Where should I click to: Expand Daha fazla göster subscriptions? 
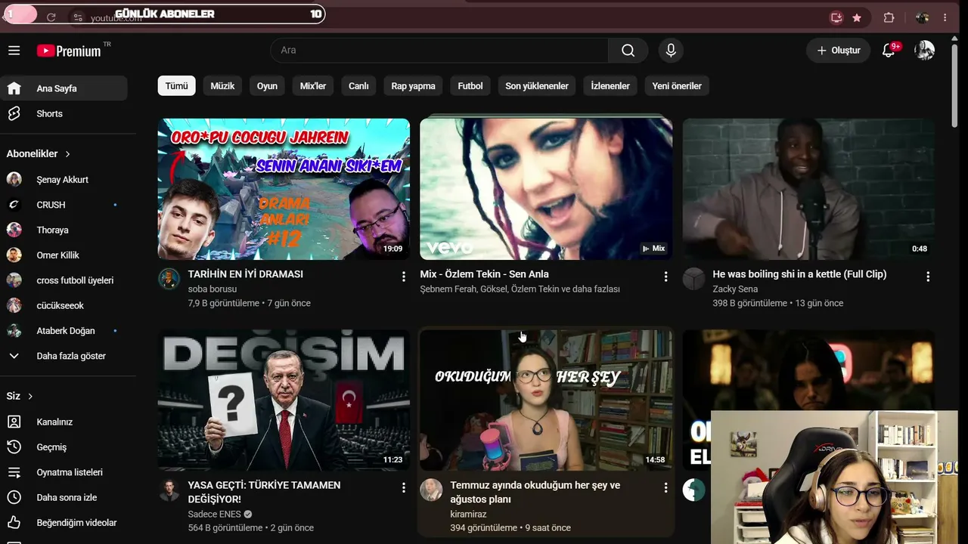(64, 356)
